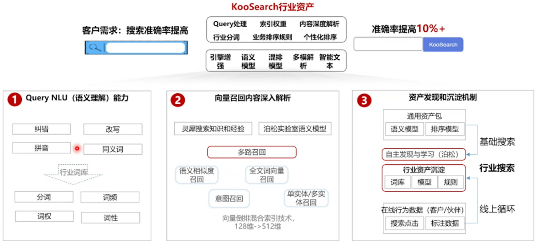This screenshot has height=241, width=544.
Task: Click the "意图召回" box
Action: coord(229,198)
